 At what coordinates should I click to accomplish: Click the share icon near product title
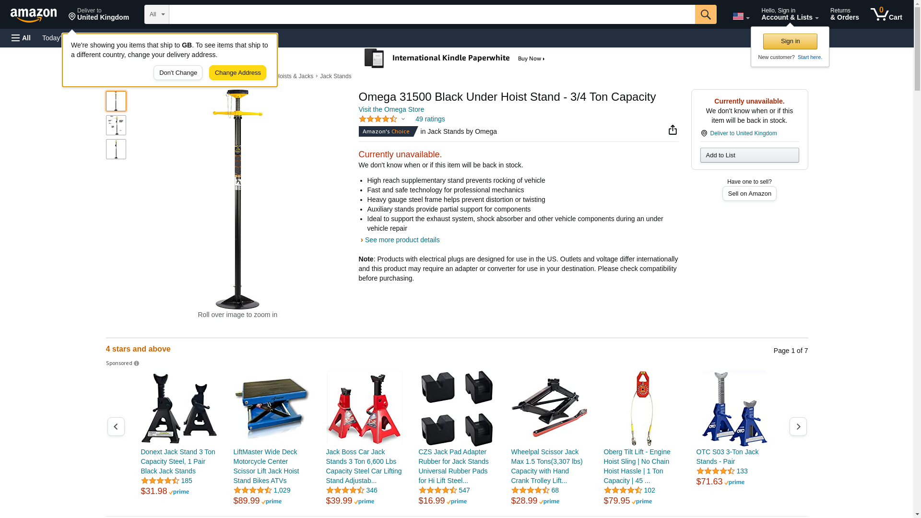[x=673, y=130]
